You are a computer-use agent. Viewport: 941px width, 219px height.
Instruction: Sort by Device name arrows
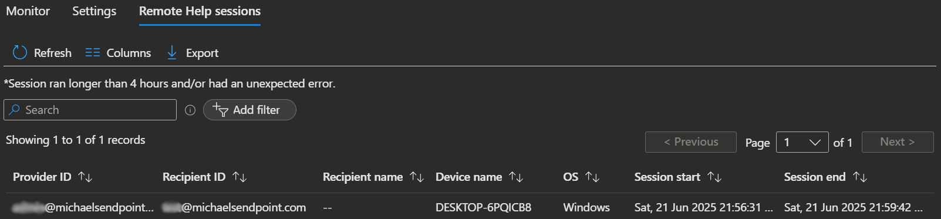[x=516, y=177]
